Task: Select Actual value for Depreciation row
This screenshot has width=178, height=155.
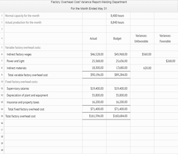Action: tap(98, 95)
